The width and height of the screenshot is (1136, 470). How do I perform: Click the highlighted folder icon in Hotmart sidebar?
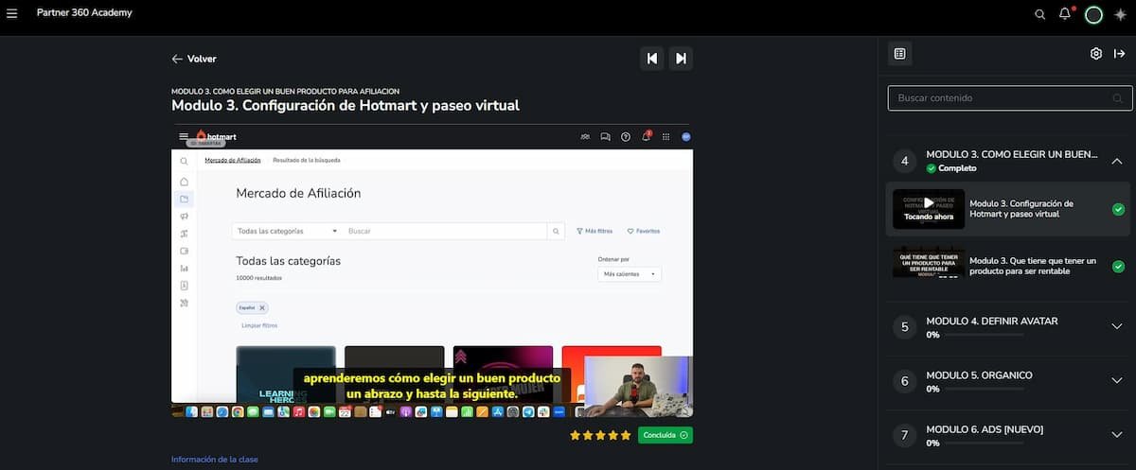point(184,199)
